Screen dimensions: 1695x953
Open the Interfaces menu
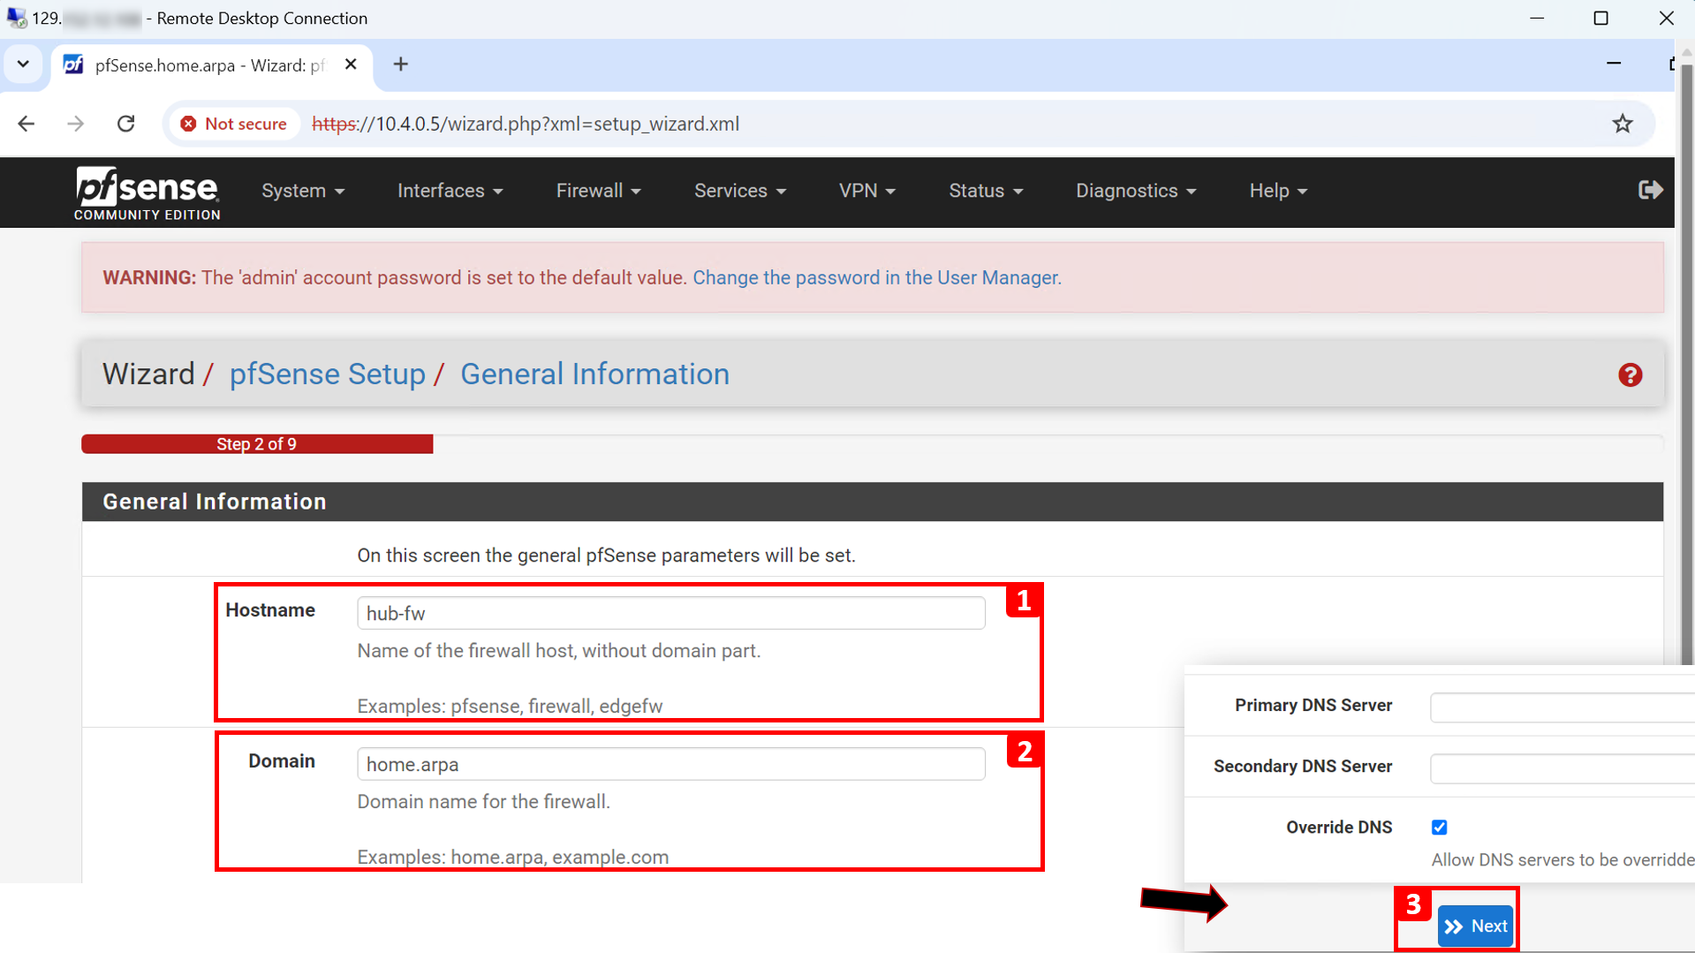pyautogui.click(x=450, y=191)
